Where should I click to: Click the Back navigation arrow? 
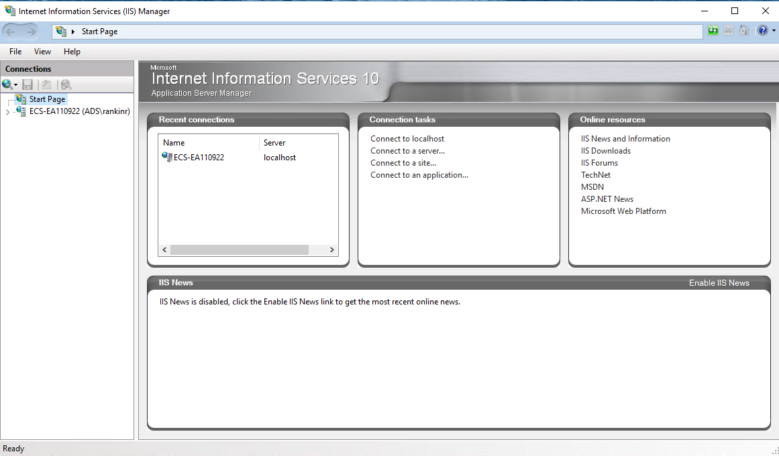11,31
